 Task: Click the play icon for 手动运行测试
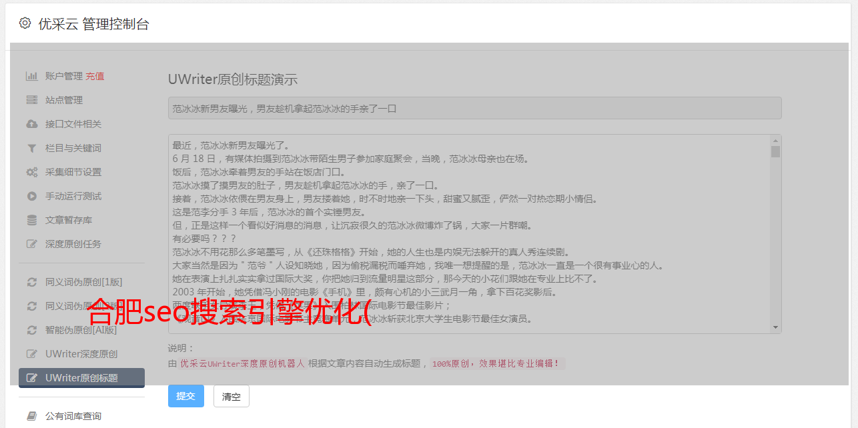pyautogui.click(x=31, y=196)
